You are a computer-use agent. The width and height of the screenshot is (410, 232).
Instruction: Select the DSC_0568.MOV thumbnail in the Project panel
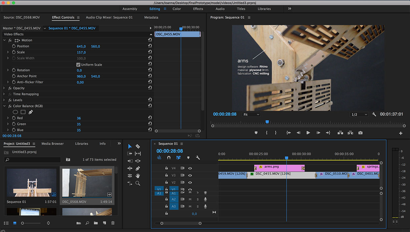[87, 182]
